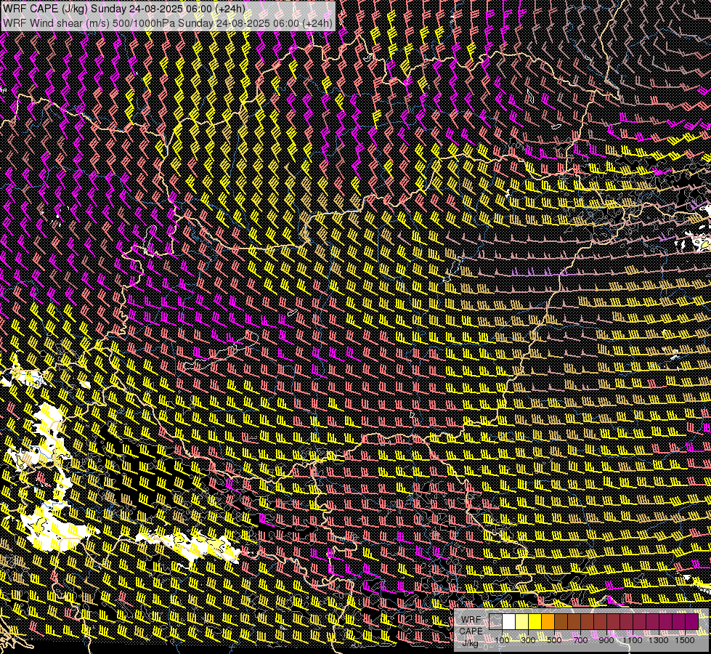The width and height of the screenshot is (711, 654).
Task: Select the orange CAPE legend swatch
Action: 548,622
